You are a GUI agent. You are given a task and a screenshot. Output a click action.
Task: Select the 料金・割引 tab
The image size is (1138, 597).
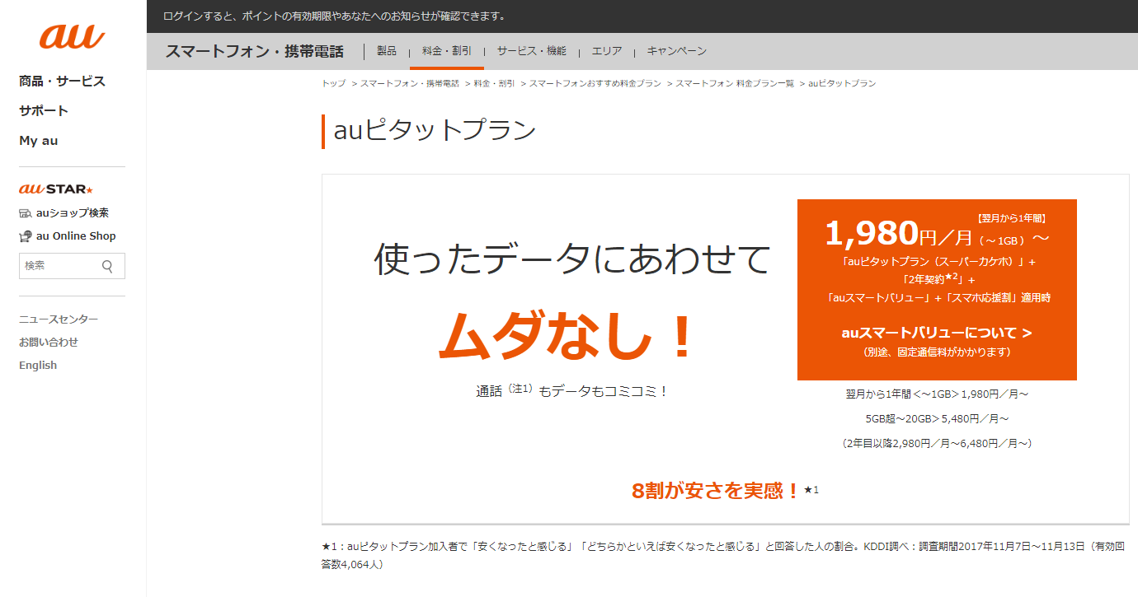pyautogui.click(x=447, y=51)
